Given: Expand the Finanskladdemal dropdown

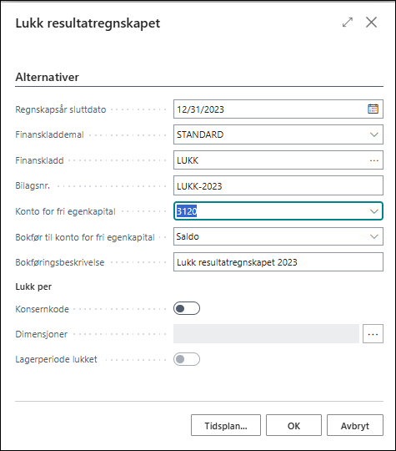Looking at the screenshot, I should [x=373, y=134].
